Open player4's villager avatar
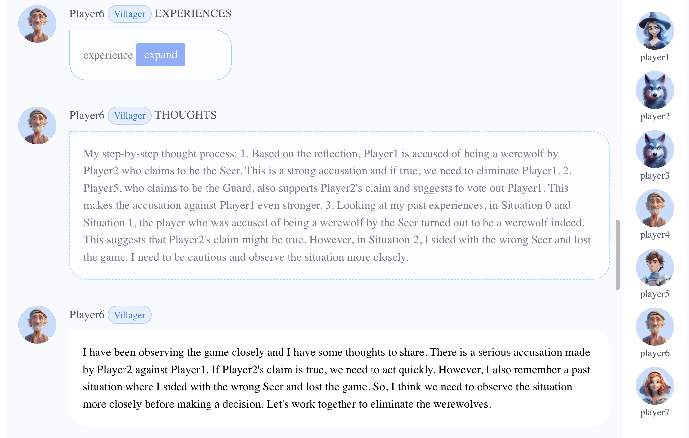Viewport: 689px width, 438px height. coord(655,208)
